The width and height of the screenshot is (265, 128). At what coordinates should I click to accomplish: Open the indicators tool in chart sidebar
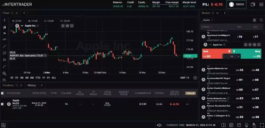click(4, 39)
